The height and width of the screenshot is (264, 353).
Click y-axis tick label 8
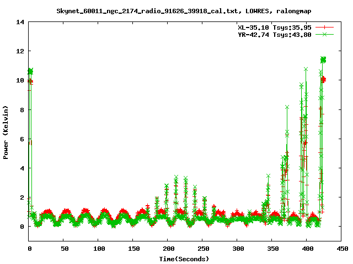[22, 110]
